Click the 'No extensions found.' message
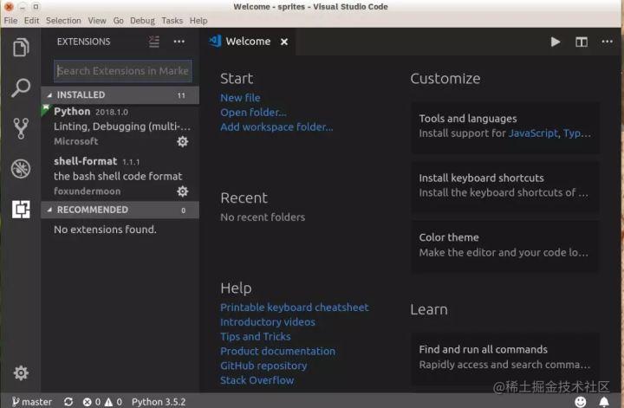624x408 pixels. [105, 230]
